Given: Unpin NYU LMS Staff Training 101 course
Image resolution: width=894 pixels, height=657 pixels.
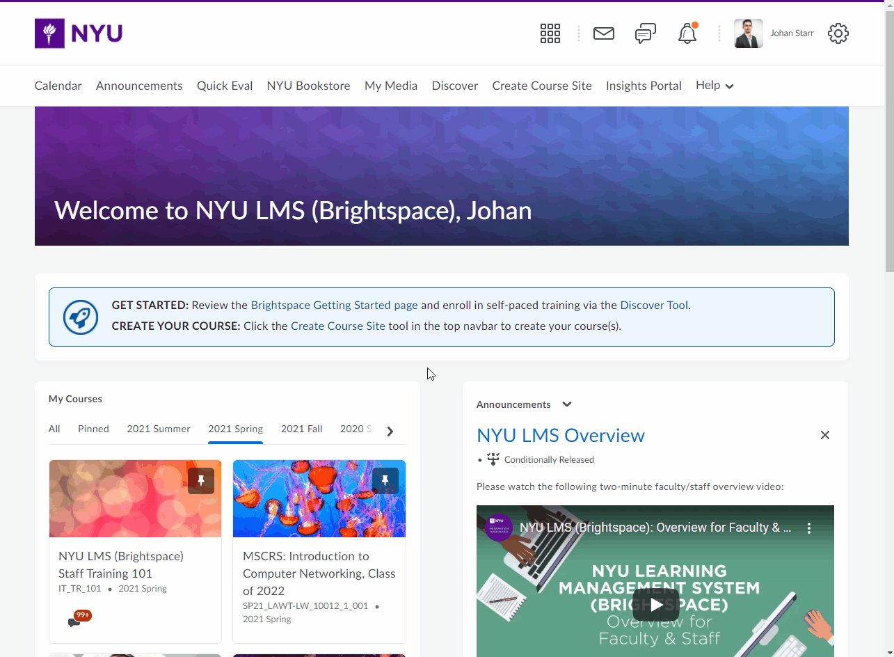Looking at the screenshot, I should pos(201,481).
